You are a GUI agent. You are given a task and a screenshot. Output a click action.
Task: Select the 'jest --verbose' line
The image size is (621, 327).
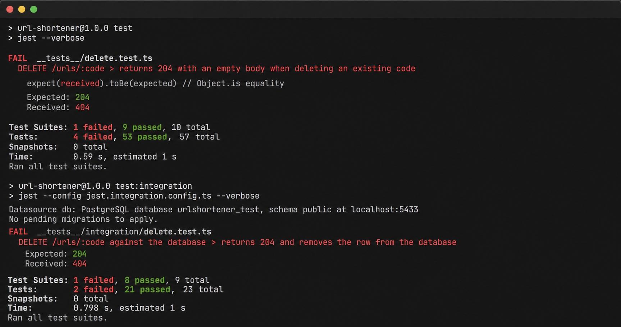[x=46, y=38]
